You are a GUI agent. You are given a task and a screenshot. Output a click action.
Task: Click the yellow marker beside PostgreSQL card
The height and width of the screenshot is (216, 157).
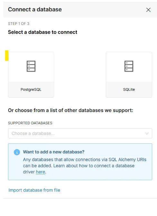click(7, 56)
